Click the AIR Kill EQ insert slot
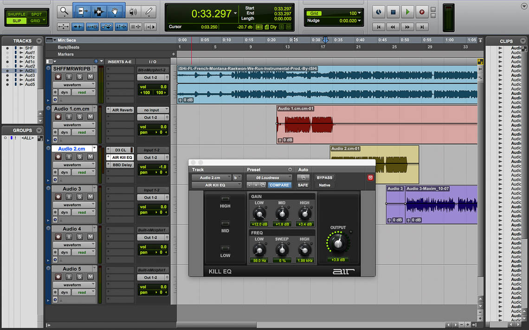Image resolution: width=529 pixels, height=330 pixels. click(x=122, y=157)
